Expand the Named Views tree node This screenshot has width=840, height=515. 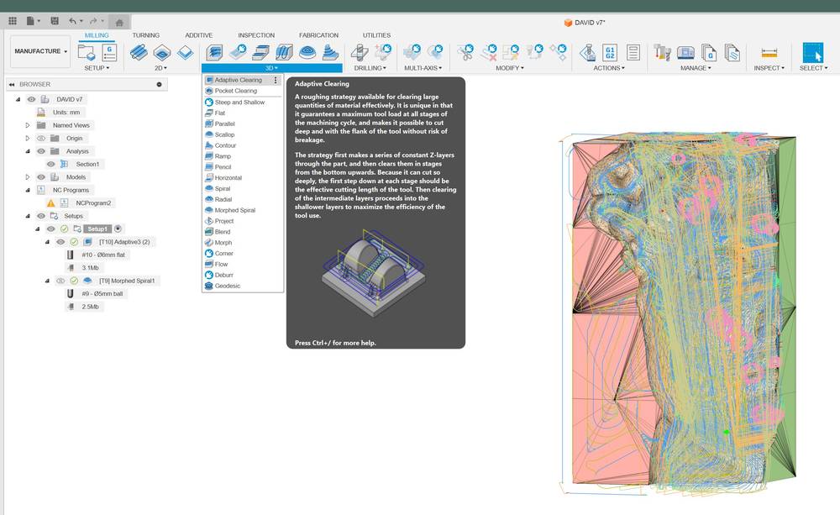(28, 125)
